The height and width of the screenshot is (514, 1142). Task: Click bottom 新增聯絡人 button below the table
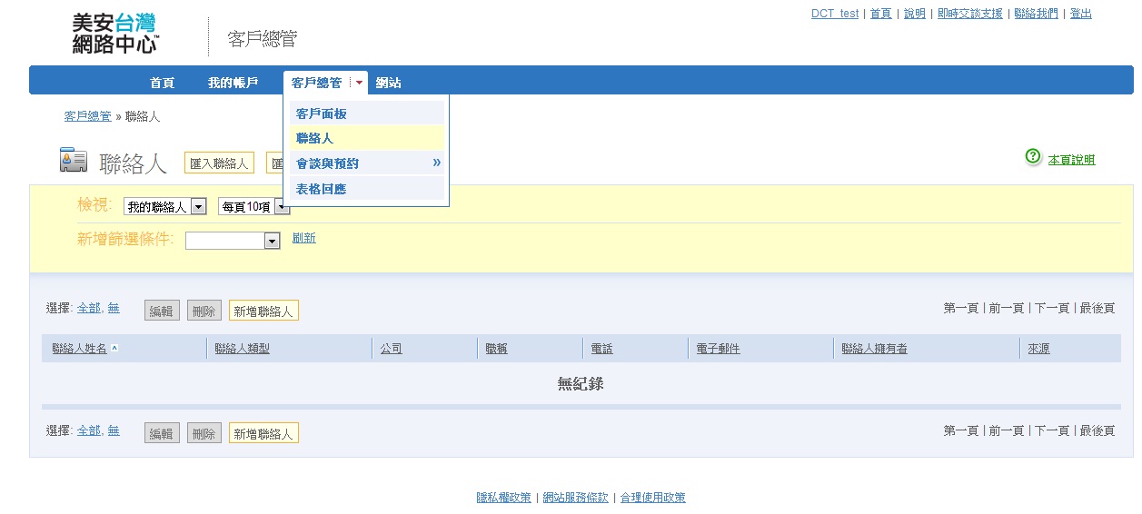pos(263,433)
